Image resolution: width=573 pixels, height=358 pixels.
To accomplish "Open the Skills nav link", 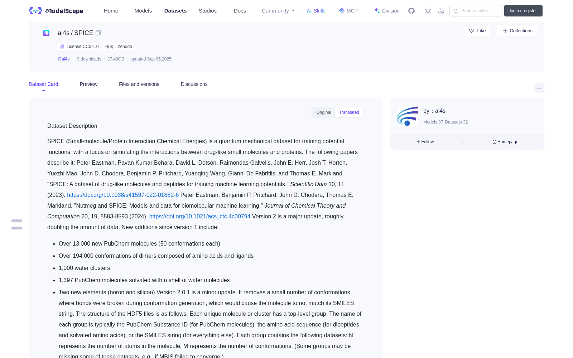I will coord(316,11).
